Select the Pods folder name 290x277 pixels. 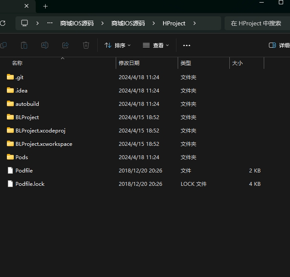[x=22, y=157]
